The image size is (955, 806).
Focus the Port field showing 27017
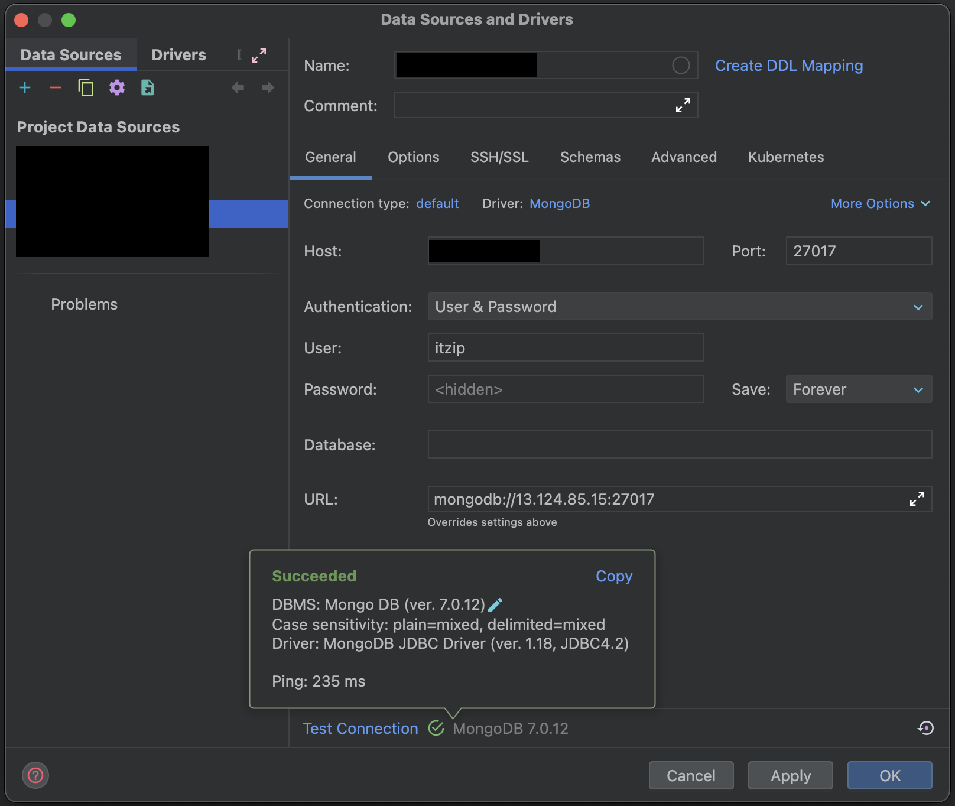tap(859, 251)
